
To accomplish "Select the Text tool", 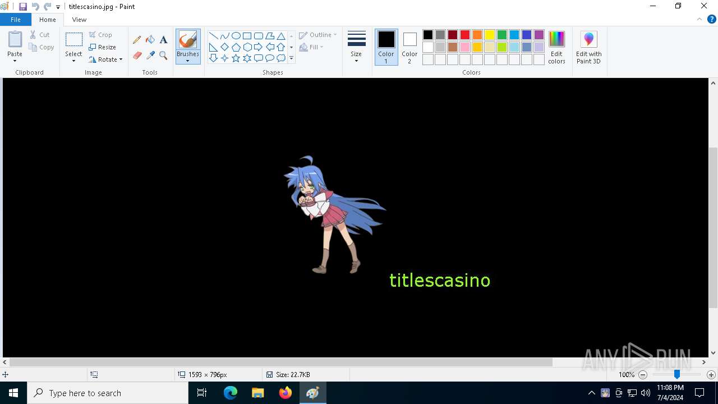I will [x=163, y=40].
